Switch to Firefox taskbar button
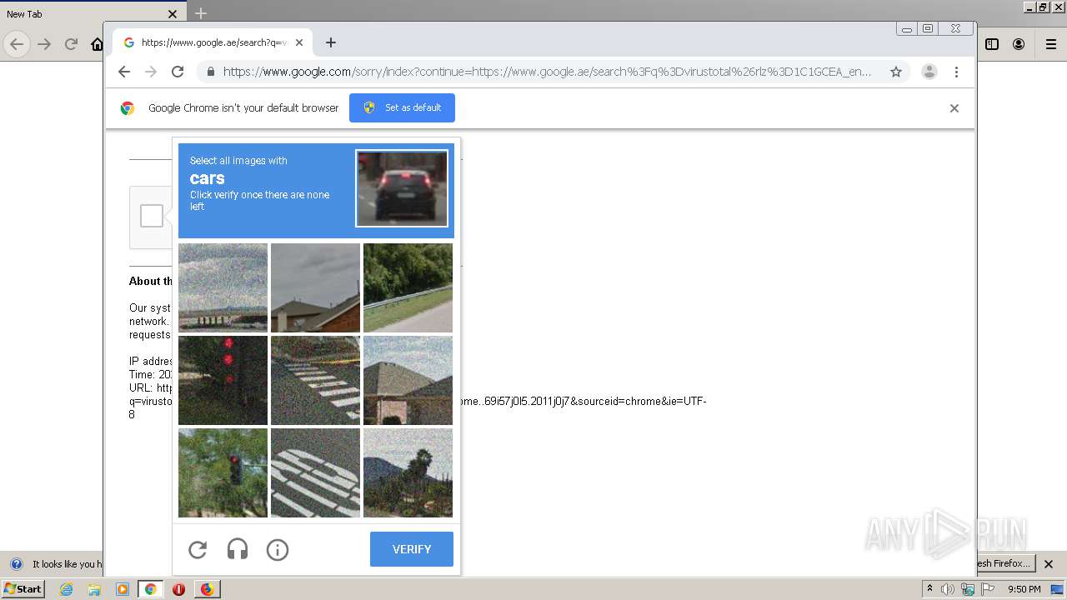This screenshot has width=1067, height=600. click(207, 589)
